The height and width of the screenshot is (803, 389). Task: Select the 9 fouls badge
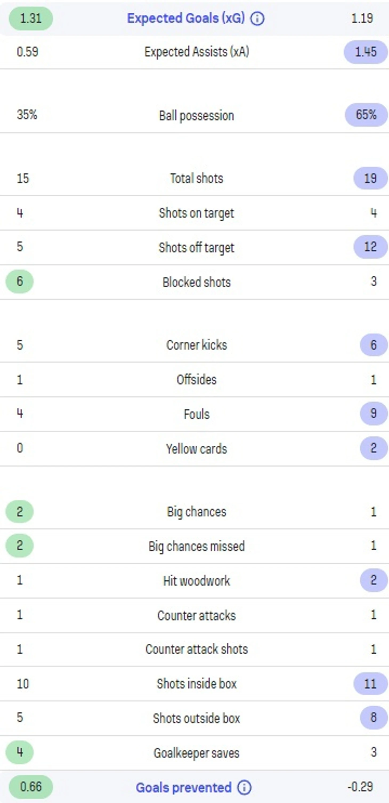[374, 413]
